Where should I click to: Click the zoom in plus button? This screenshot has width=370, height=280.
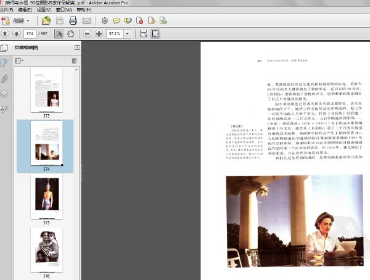pos(99,34)
